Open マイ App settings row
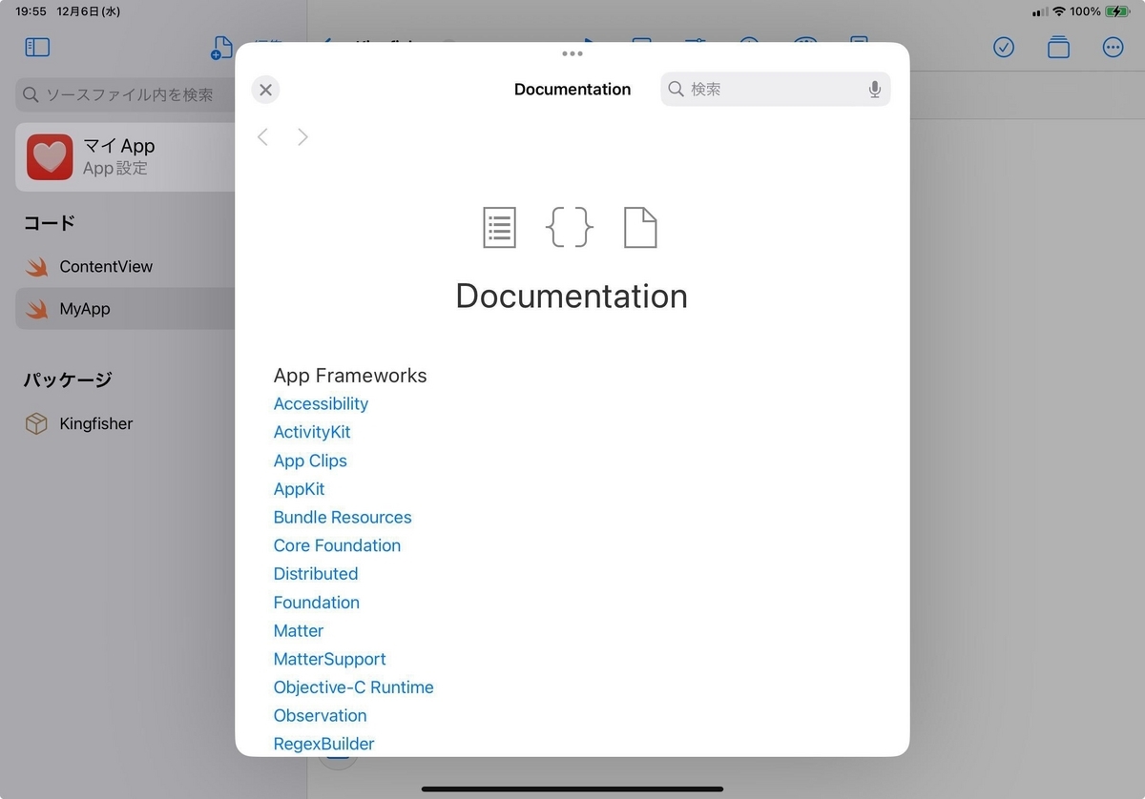The width and height of the screenshot is (1145, 799). (125, 156)
